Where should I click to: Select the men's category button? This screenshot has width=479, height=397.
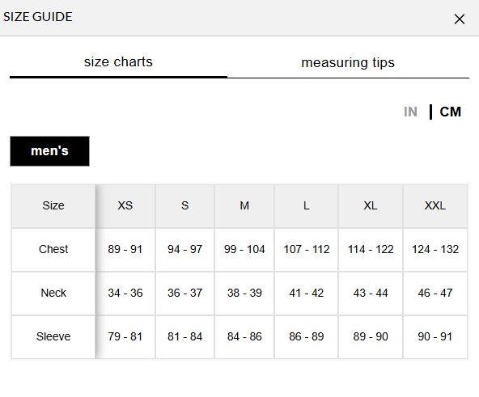pos(50,151)
